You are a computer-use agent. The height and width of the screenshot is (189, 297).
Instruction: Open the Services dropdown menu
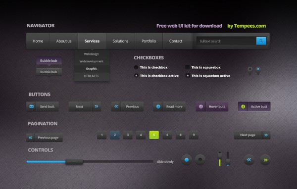[92, 41]
